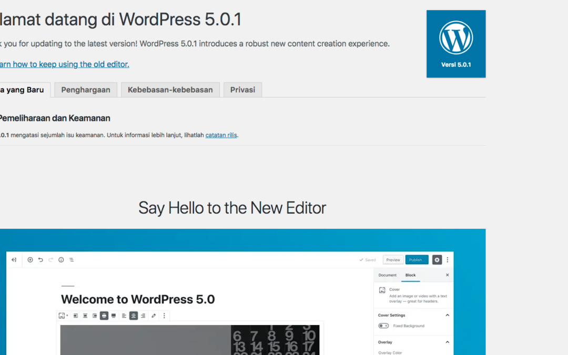The height and width of the screenshot is (355, 568).
Task: Switch to the Privasi tab
Action: click(x=242, y=90)
